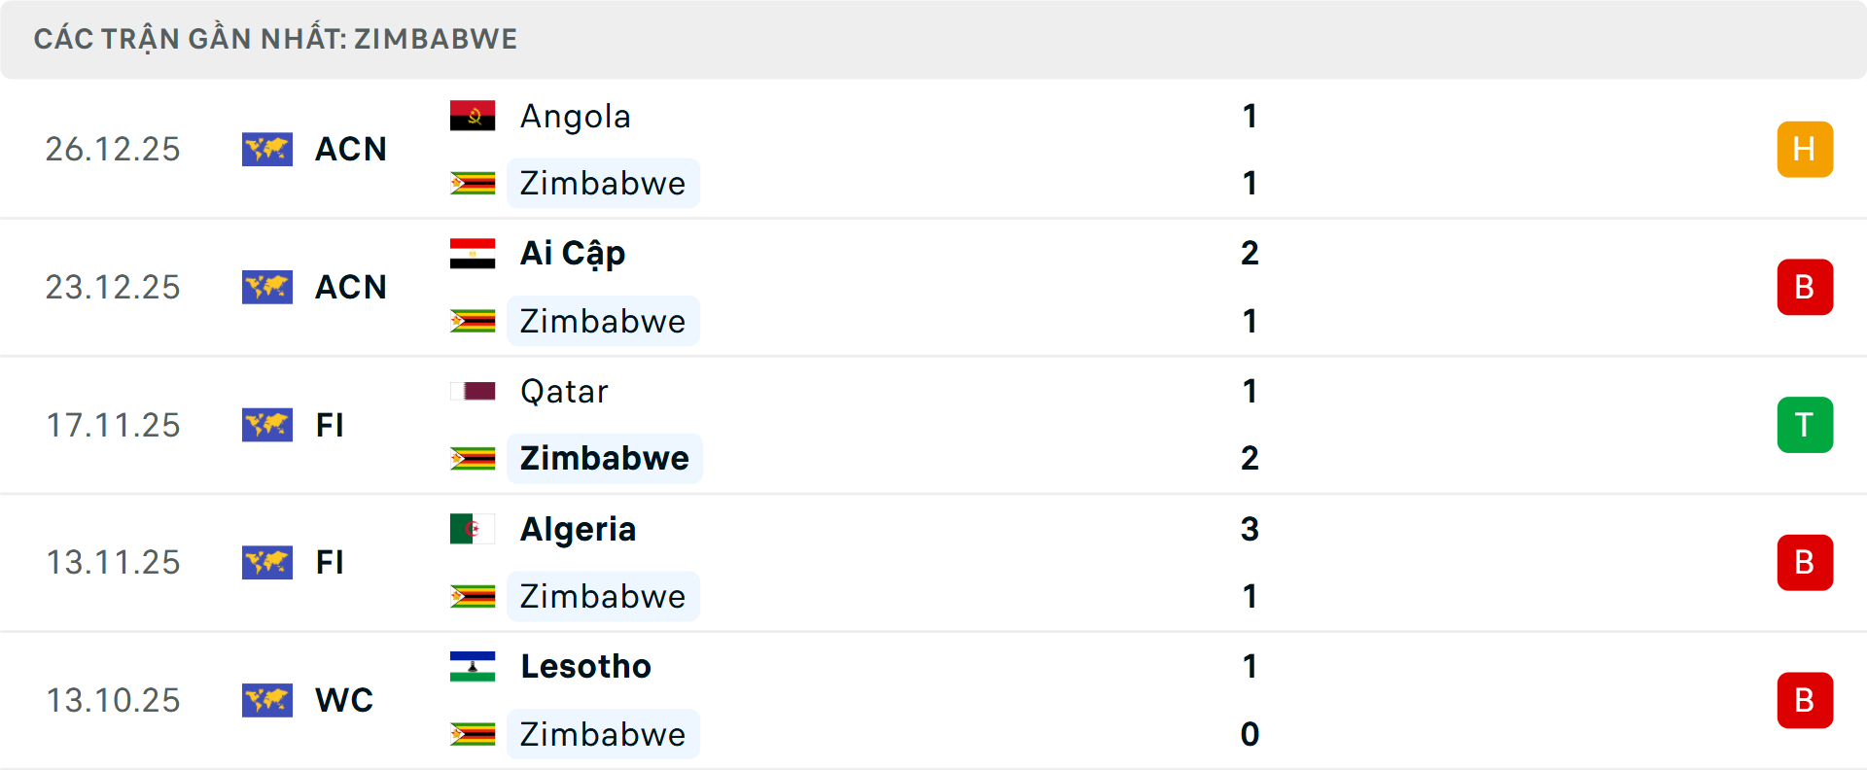Expand the Ai Cập match entry
This screenshot has width=1867, height=770.
[933, 287]
